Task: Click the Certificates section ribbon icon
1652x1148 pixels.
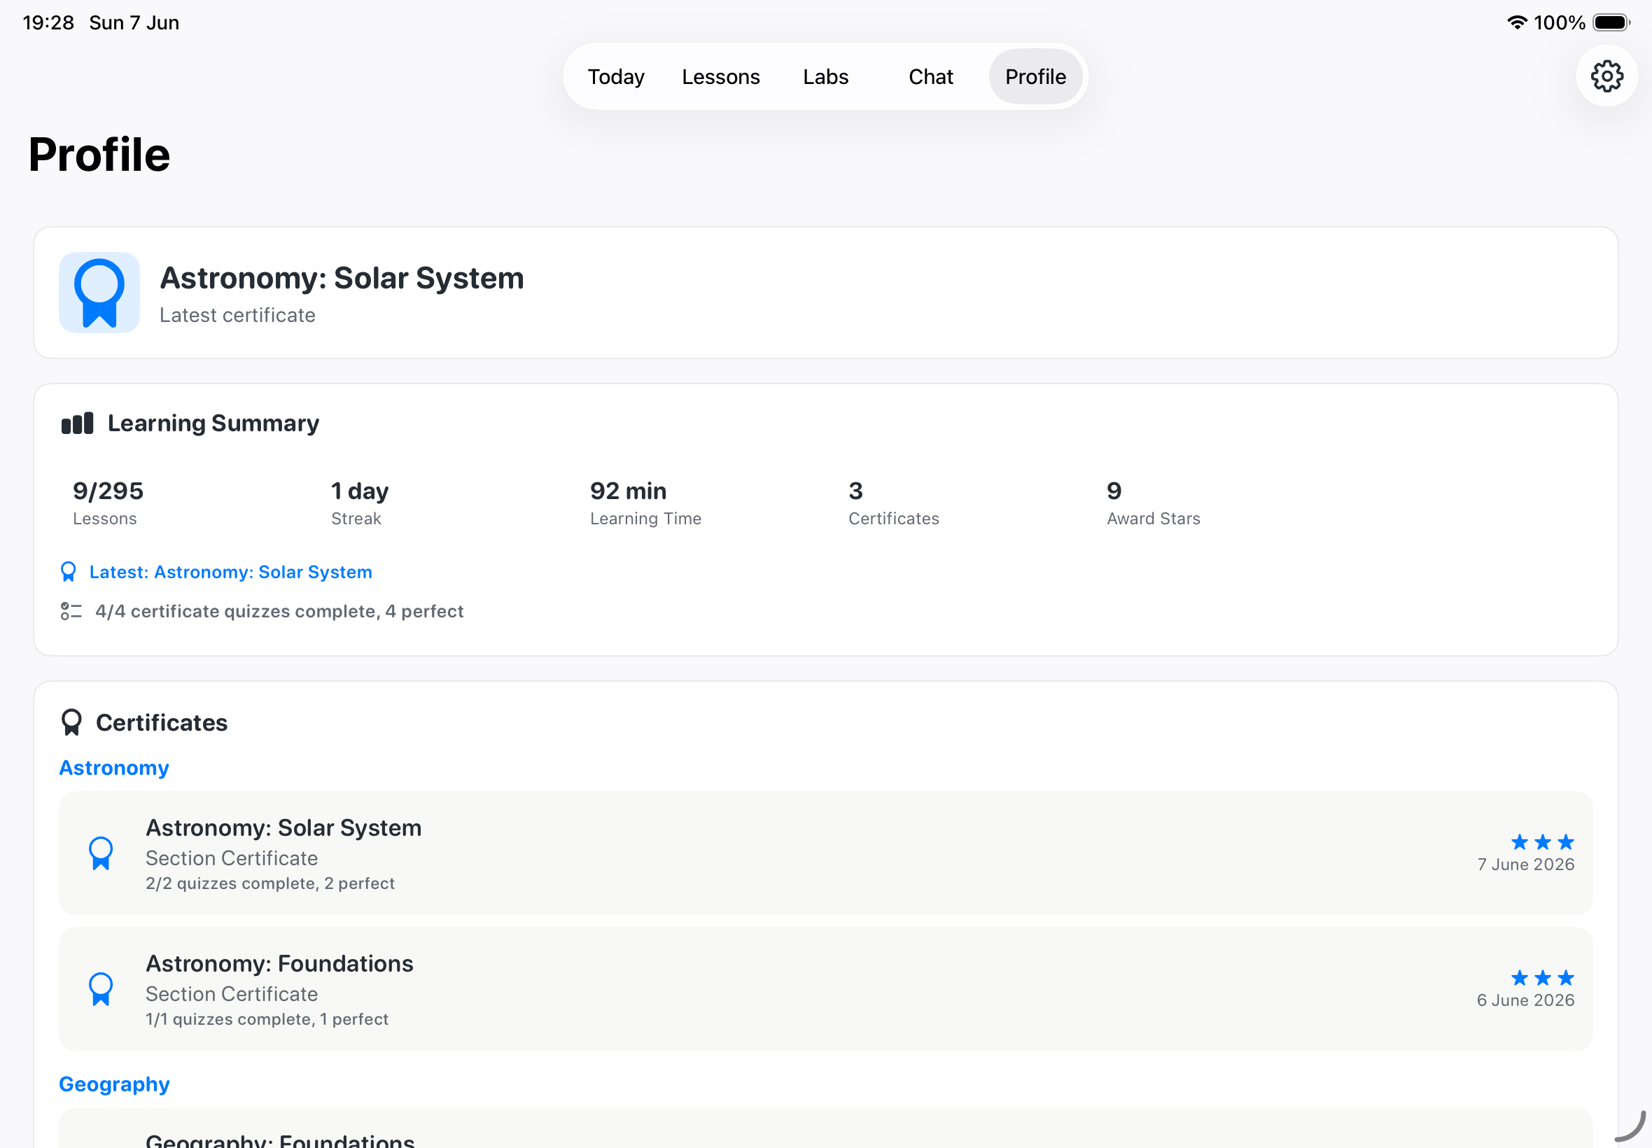Action: pyautogui.click(x=71, y=722)
